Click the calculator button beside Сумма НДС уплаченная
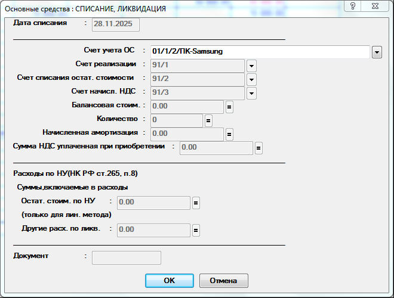394x298 pixels. click(x=258, y=148)
